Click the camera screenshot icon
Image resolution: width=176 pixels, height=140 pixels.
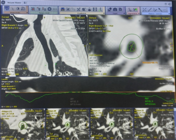coord(115,10)
